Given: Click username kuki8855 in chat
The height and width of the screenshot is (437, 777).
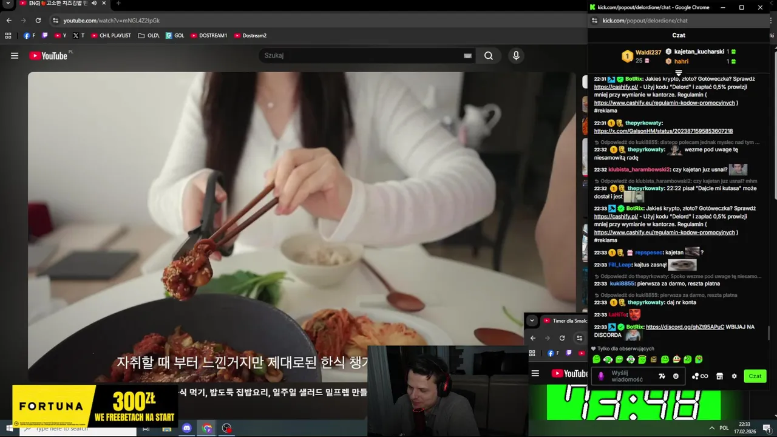Looking at the screenshot, I should (x=622, y=283).
